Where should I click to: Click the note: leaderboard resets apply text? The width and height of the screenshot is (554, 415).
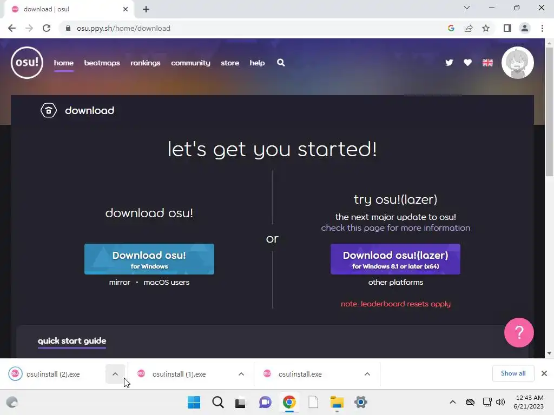coord(395,304)
